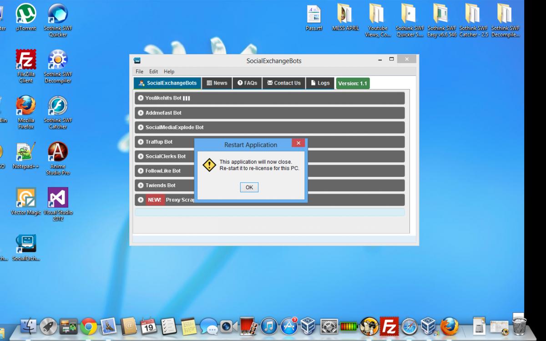Image resolution: width=546 pixels, height=341 pixels.
Task: Select the Sothink SWF Decompiler shortcut
Action: [x=58, y=66]
